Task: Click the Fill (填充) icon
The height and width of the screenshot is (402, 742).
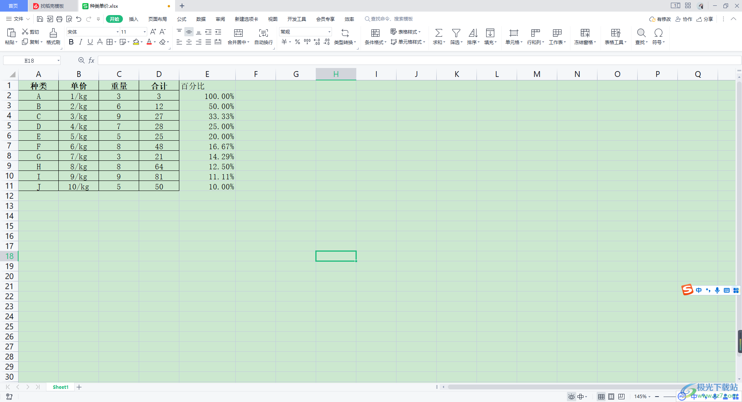Action: 490,33
